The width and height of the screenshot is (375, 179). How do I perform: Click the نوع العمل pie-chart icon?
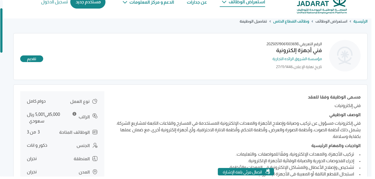click(95, 101)
